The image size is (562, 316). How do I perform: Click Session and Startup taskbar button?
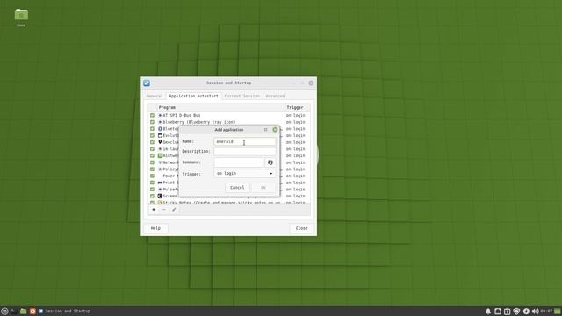click(x=64, y=312)
